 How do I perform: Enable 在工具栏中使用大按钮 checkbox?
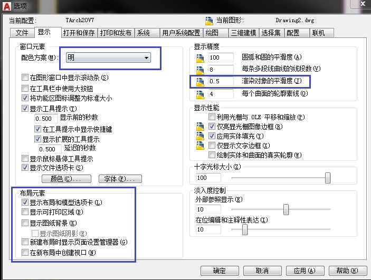click(x=25, y=89)
